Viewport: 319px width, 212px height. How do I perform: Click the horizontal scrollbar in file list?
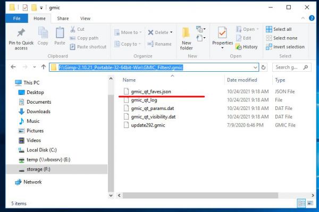click(x=200, y=196)
